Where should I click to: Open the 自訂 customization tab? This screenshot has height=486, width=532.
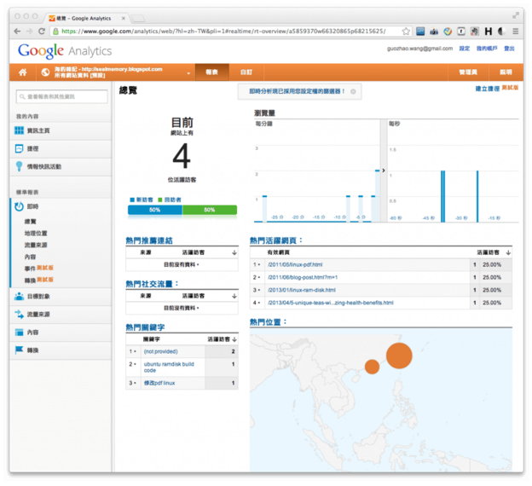(246, 72)
